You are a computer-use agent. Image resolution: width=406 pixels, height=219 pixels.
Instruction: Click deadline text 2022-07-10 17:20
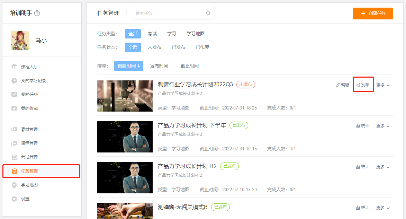point(240,190)
